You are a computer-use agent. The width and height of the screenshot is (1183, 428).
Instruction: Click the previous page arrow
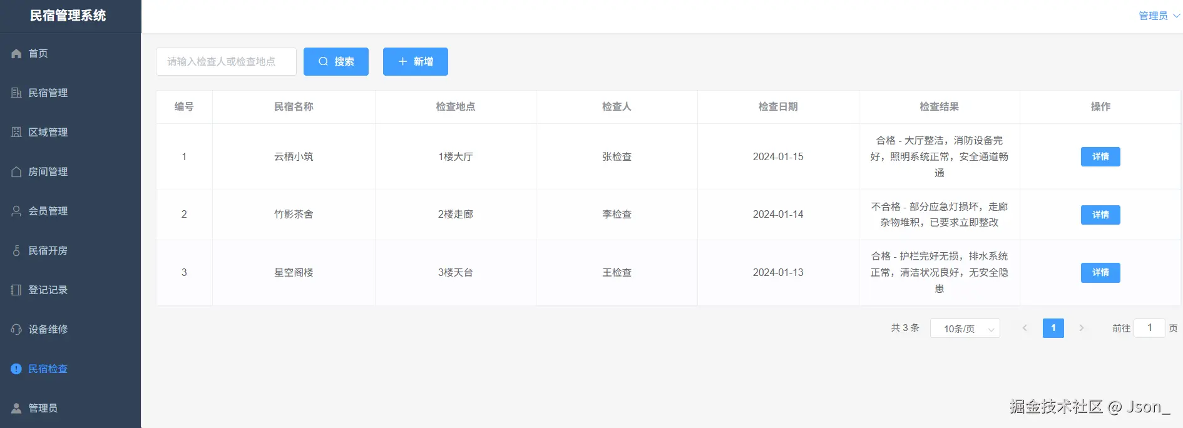pos(1025,328)
